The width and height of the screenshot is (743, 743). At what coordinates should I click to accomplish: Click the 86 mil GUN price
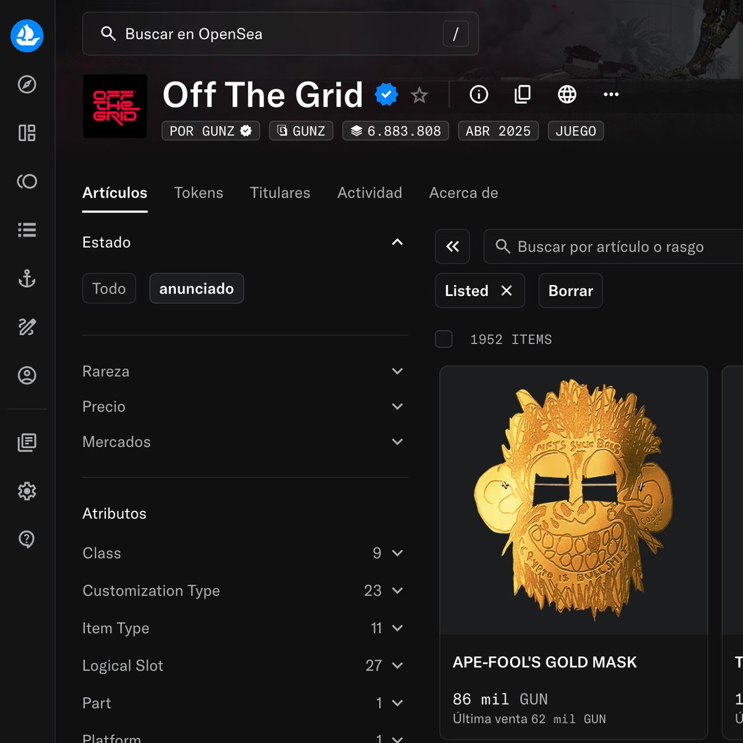(500, 699)
